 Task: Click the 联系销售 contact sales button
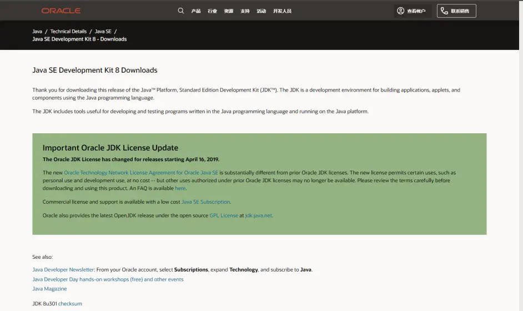(x=456, y=11)
